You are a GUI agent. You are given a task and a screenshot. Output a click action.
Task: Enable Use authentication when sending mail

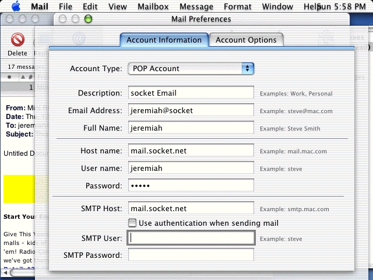click(x=132, y=223)
